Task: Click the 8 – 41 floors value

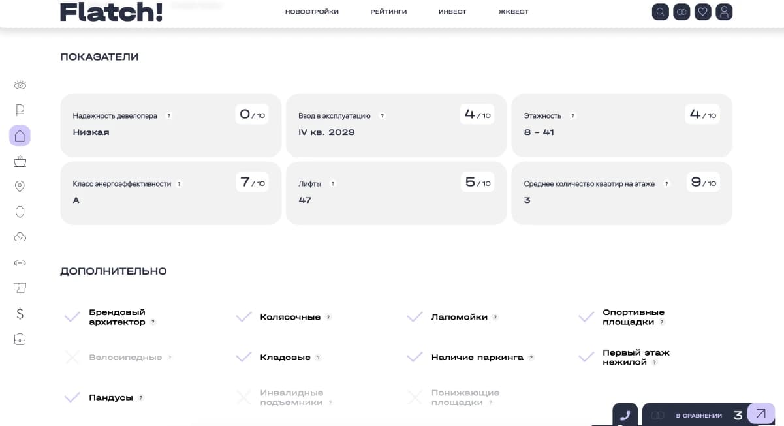Action: (539, 132)
